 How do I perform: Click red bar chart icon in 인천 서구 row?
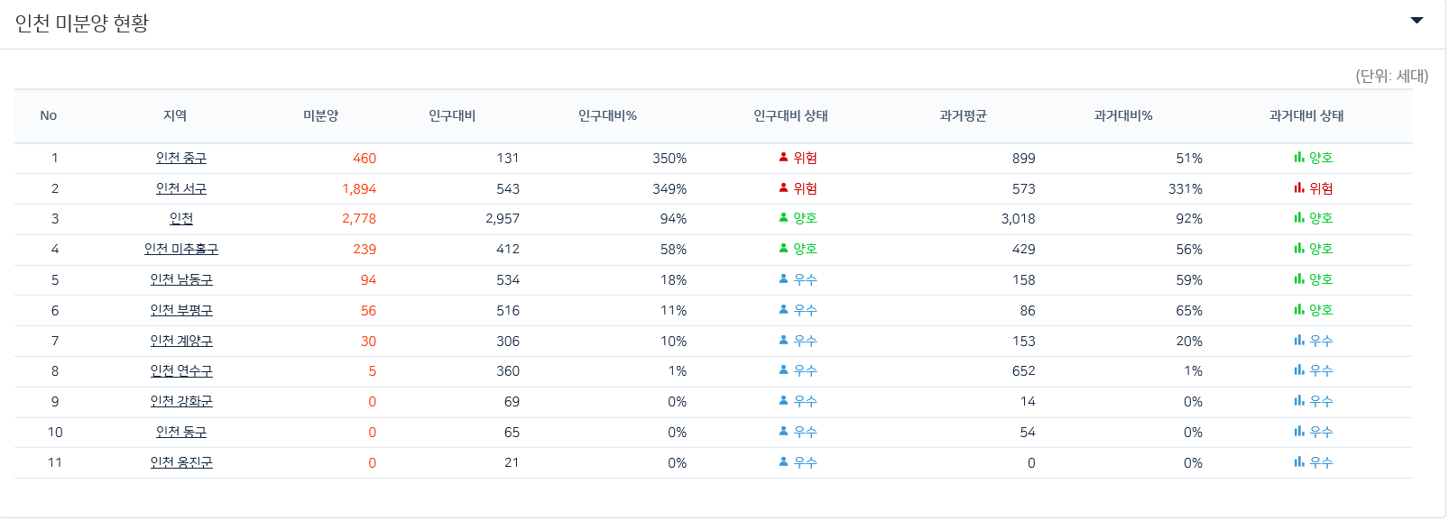[1299, 187]
